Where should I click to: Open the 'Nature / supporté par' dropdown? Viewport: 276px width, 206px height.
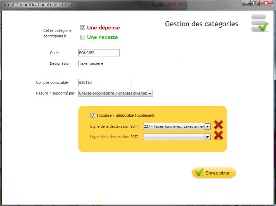click(x=150, y=93)
